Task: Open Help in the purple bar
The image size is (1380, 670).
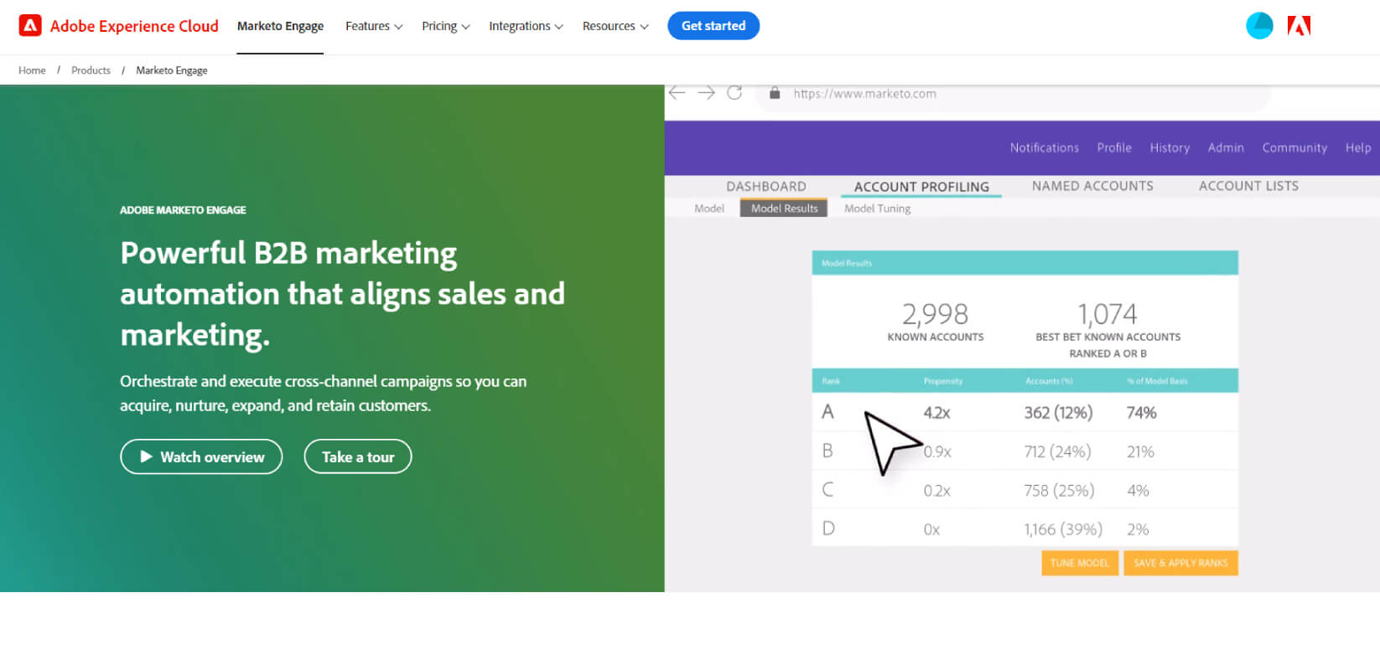Action: pyautogui.click(x=1358, y=147)
